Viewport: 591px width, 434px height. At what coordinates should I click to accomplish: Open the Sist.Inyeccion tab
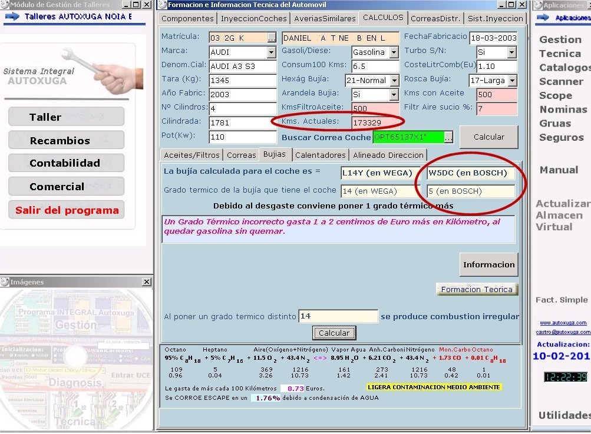click(x=496, y=18)
